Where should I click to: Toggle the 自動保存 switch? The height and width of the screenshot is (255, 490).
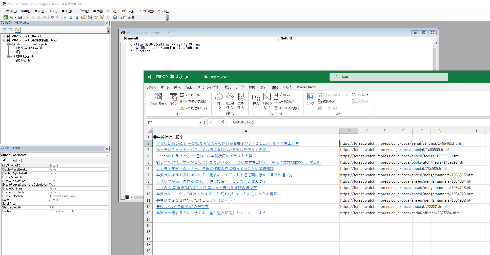click(x=176, y=77)
